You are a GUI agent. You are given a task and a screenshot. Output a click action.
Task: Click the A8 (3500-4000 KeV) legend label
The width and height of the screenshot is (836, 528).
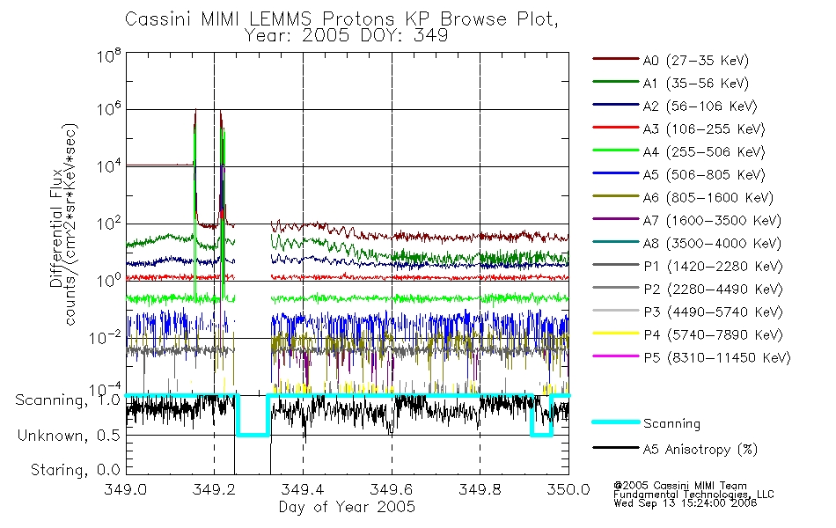point(712,244)
